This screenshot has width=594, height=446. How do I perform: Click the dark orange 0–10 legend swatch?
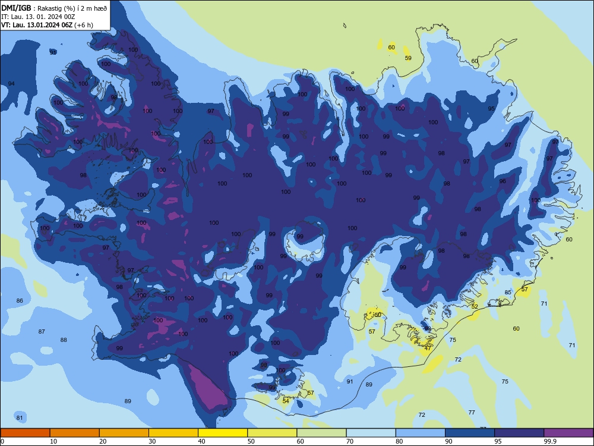pos(25,433)
